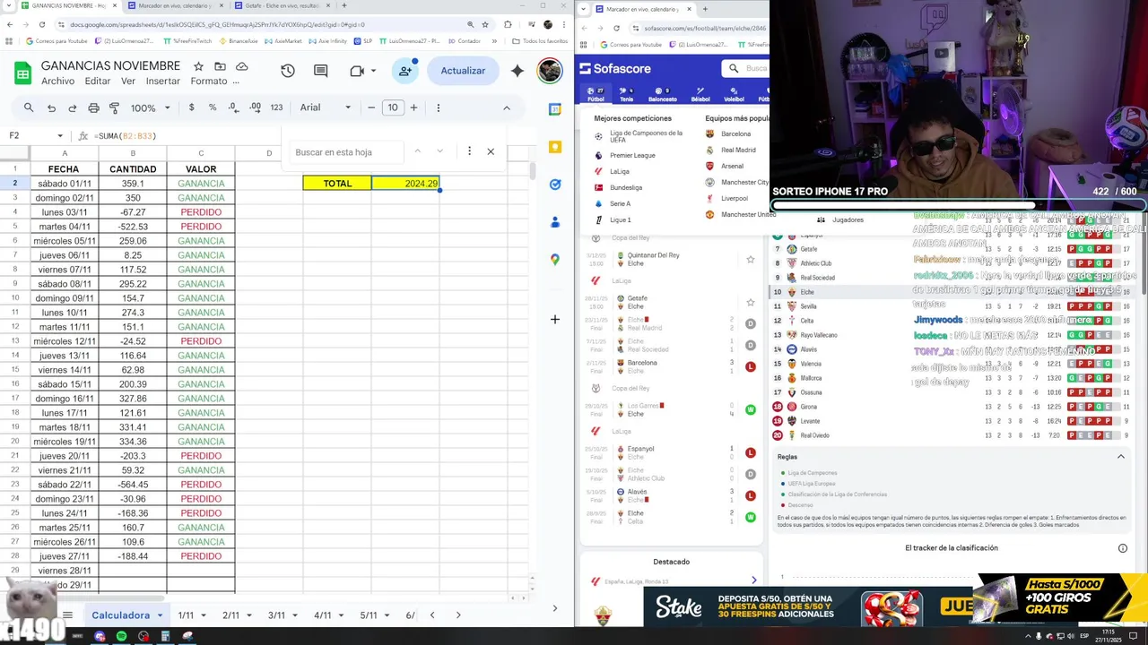The height and width of the screenshot is (645, 1148).
Task: Click the Sofascore logo
Action: pyautogui.click(x=615, y=68)
